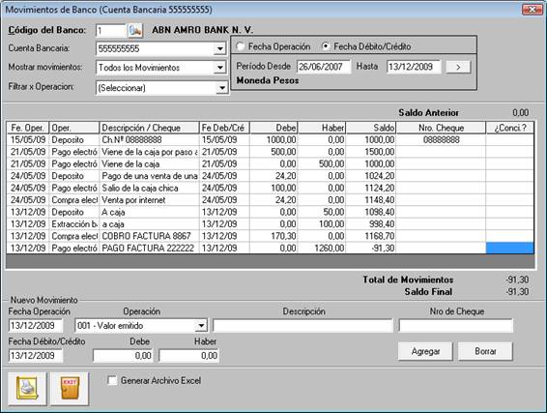Click the Hasta date field
547x413 pixels.
click(x=414, y=67)
